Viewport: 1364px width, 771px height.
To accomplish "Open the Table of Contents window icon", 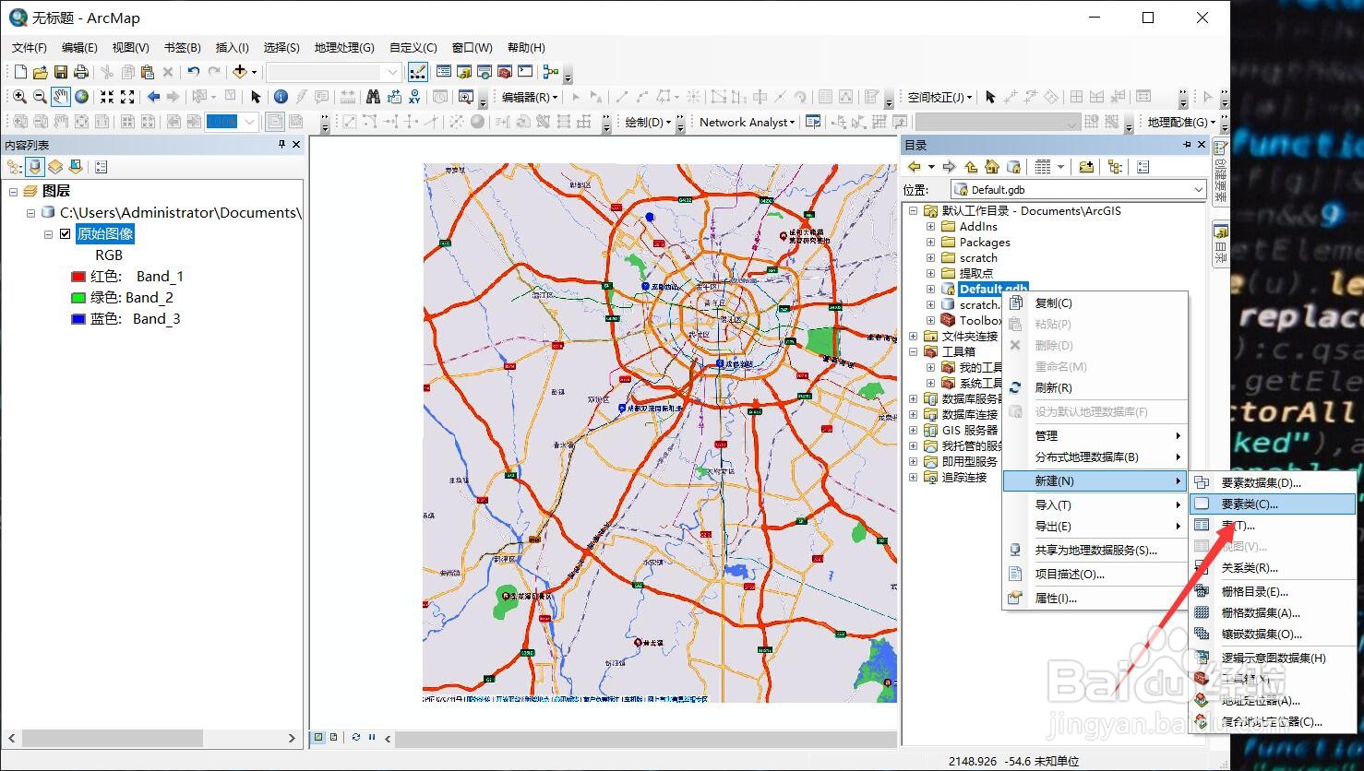I will [444, 72].
